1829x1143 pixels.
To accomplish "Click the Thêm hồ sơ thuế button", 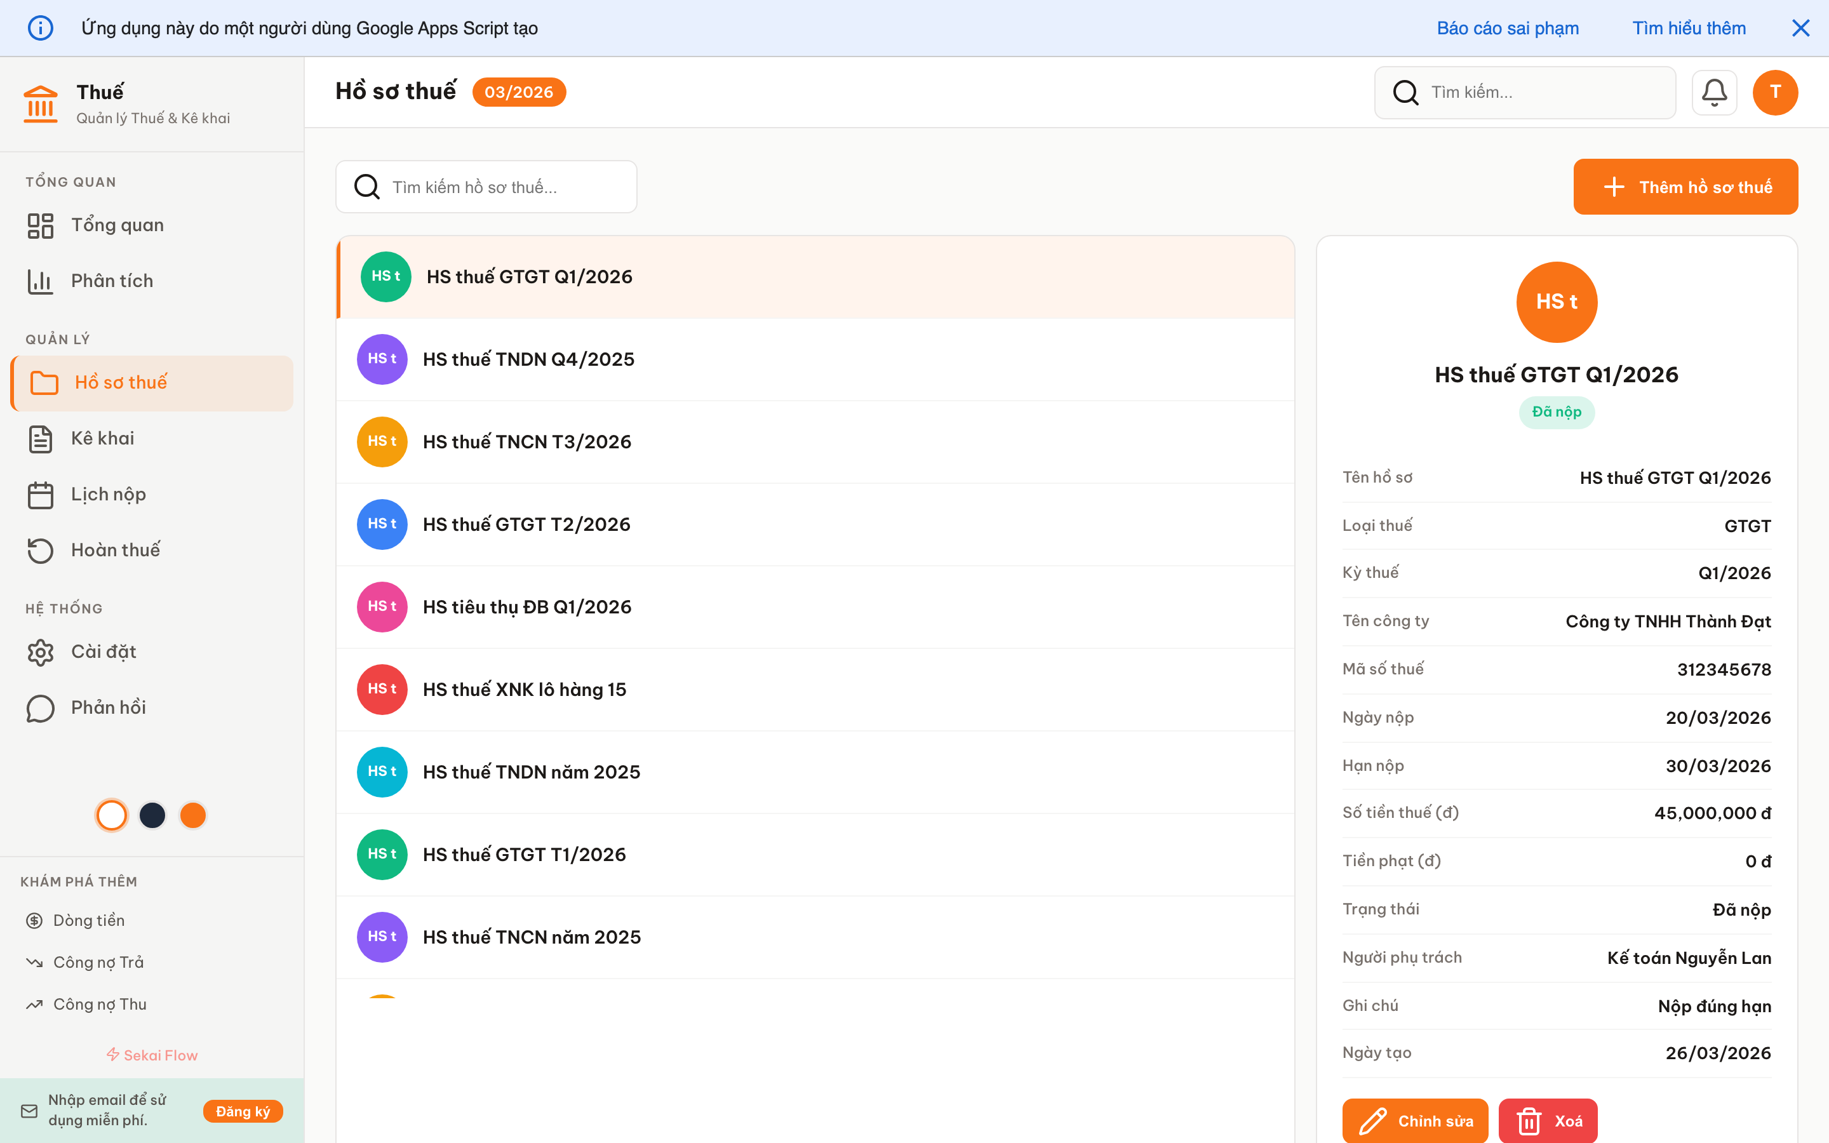I will coord(1685,187).
